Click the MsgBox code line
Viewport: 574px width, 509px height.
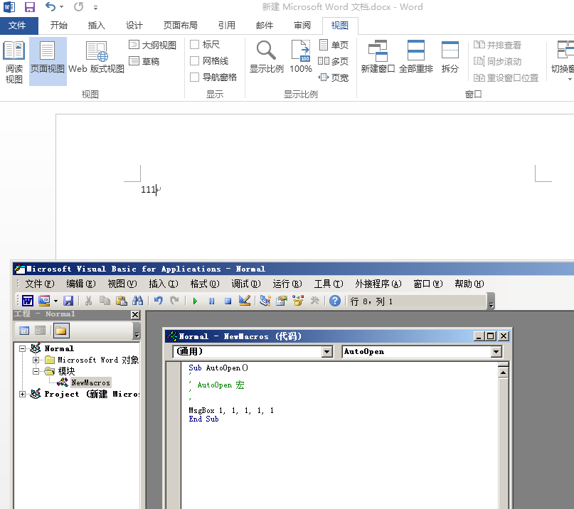[231, 411]
